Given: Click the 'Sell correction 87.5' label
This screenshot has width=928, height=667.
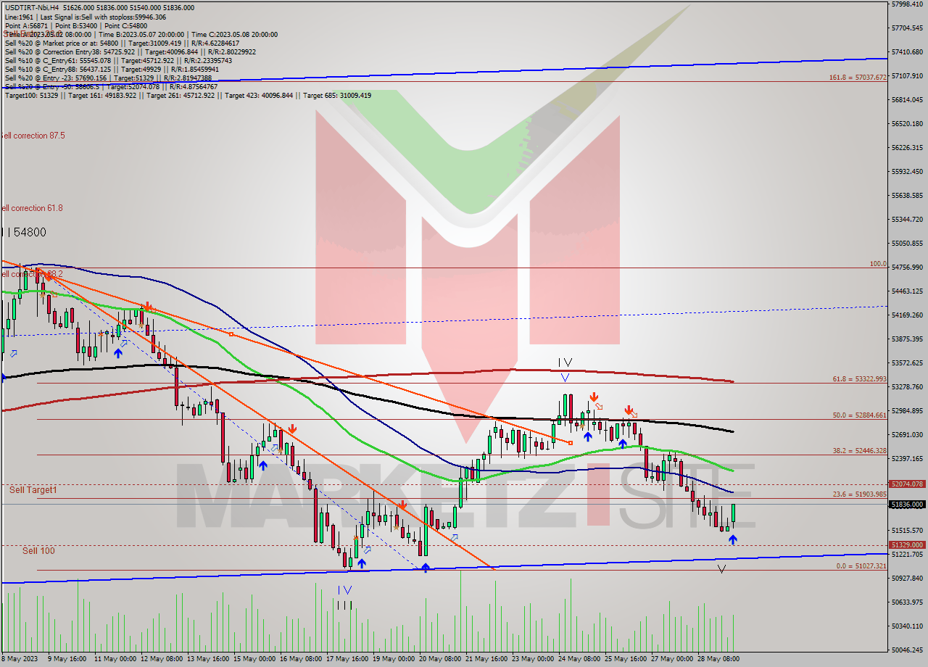Looking at the screenshot, I should 33,136.
